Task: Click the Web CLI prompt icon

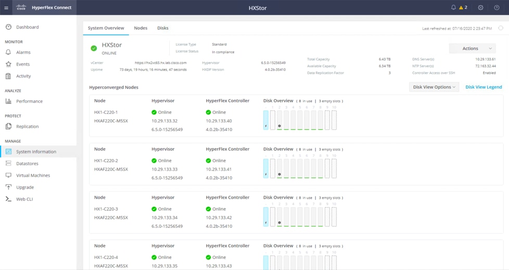Action: 8,199
